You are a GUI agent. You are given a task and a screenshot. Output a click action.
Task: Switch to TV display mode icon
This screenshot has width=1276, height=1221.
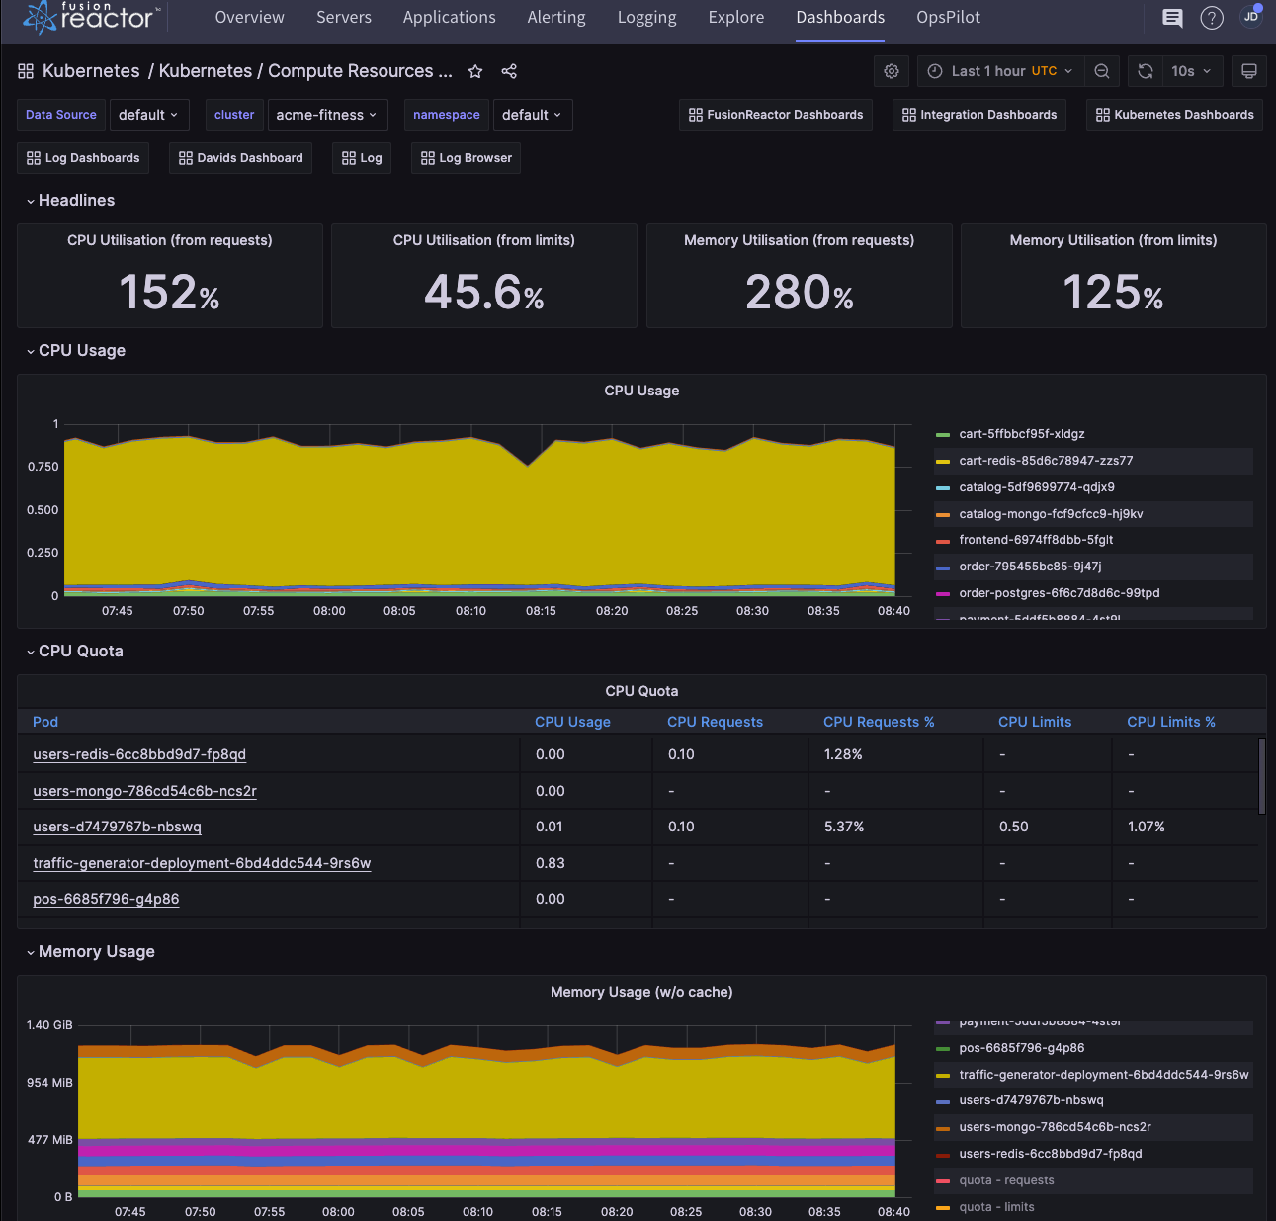tap(1249, 71)
